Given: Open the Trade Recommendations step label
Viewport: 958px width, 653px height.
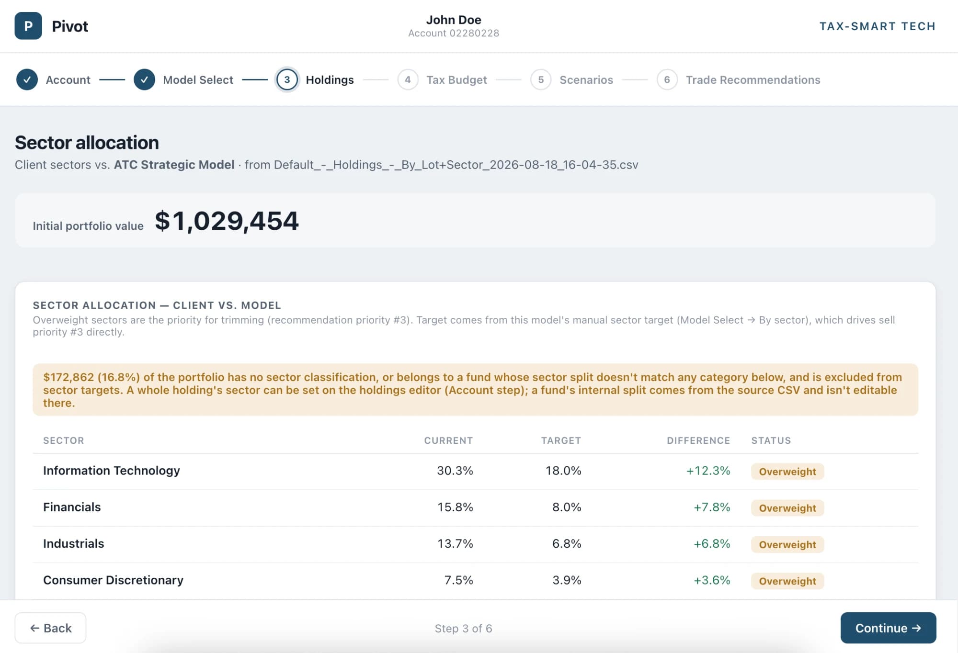Looking at the screenshot, I should coord(753,79).
